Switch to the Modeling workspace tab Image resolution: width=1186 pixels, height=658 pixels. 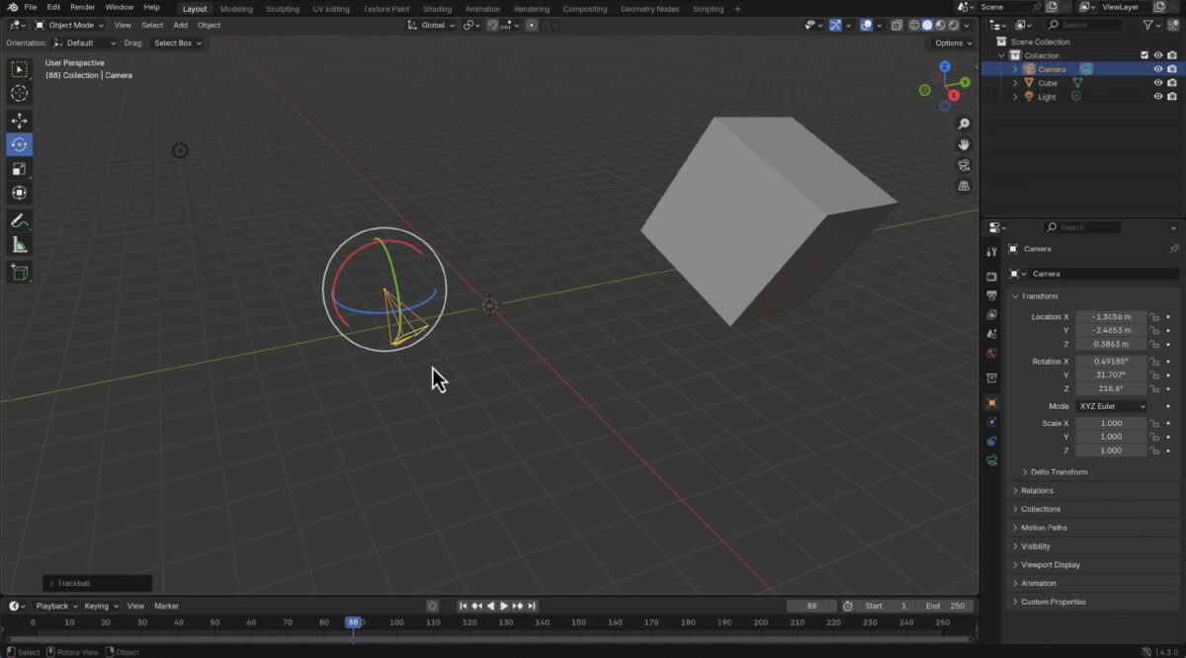236,9
